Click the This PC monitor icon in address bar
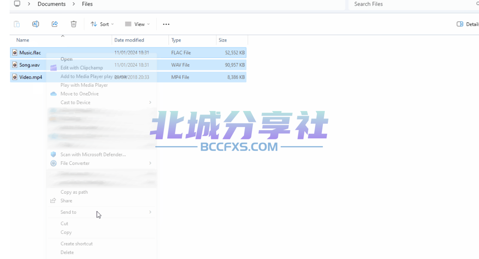The width and height of the screenshot is (479, 259). point(17,4)
